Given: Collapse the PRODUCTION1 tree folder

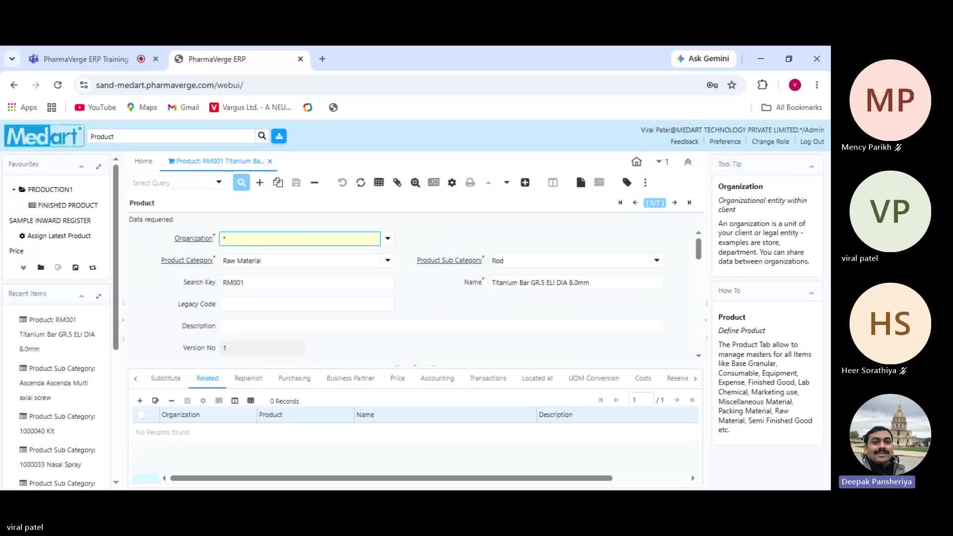Looking at the screenshot, I should (14, 190).
